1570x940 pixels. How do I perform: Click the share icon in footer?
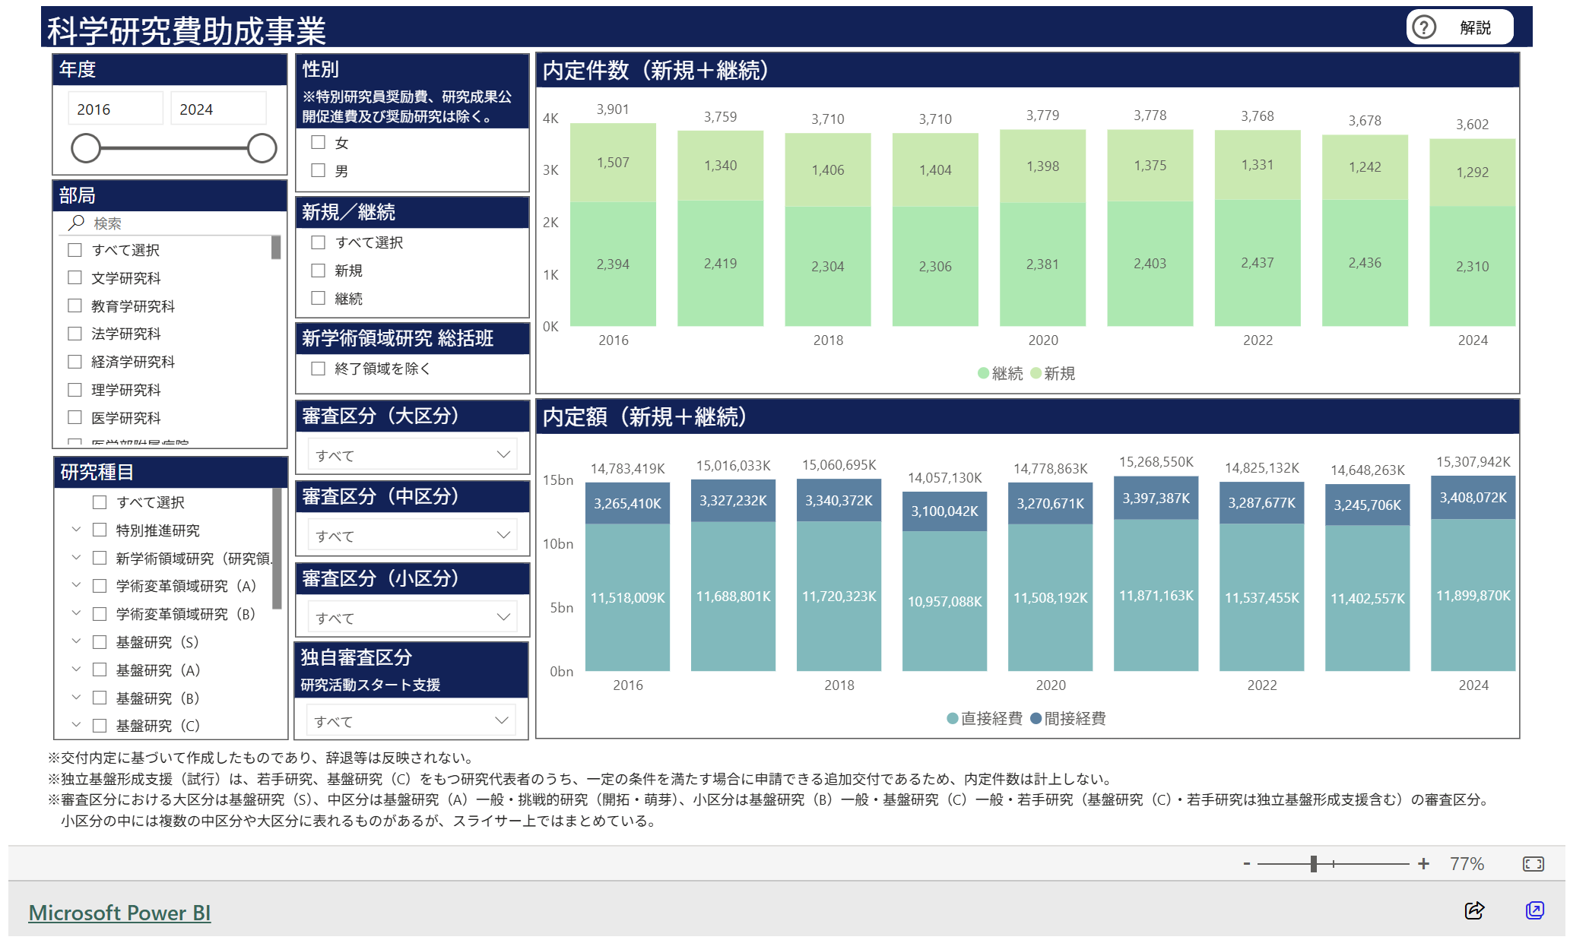[1474, 910]
